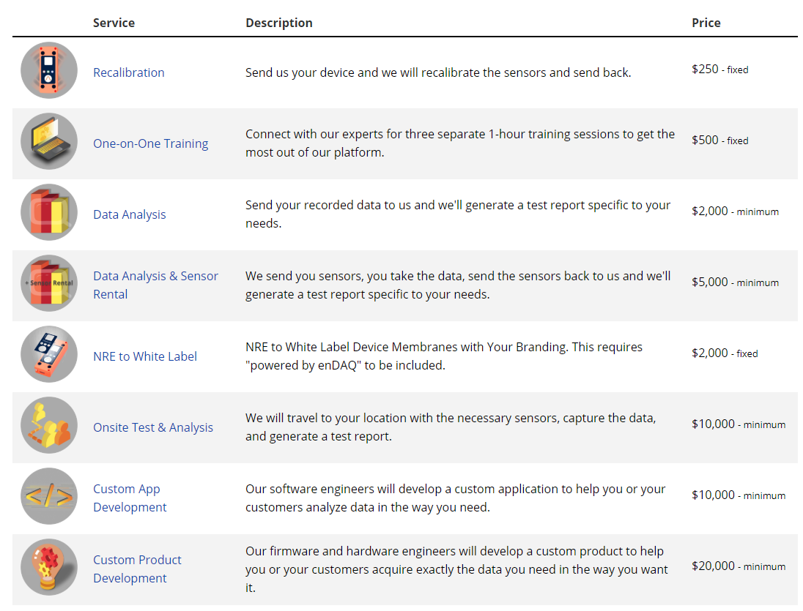
Task: Click the Recalibration device icon
Action: (49, 70)
